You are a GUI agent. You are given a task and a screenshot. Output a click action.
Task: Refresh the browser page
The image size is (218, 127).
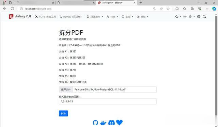(x=12, y=9)
